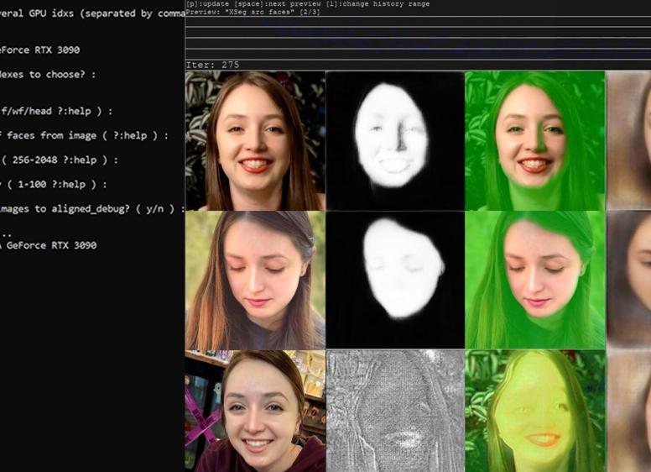
Task: Select the green overlay of closed-eyes face
Action: point(535,280)
